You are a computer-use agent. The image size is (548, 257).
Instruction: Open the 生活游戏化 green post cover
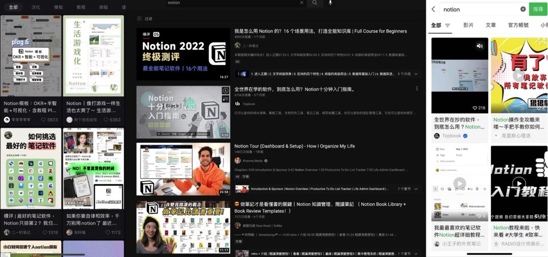[93, 56]
